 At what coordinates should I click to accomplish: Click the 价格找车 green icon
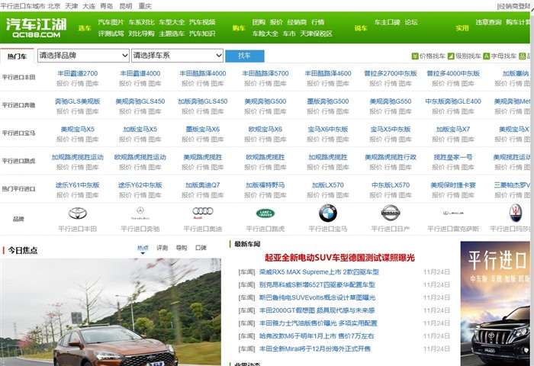pyautogui.click(x=415, y=56)
